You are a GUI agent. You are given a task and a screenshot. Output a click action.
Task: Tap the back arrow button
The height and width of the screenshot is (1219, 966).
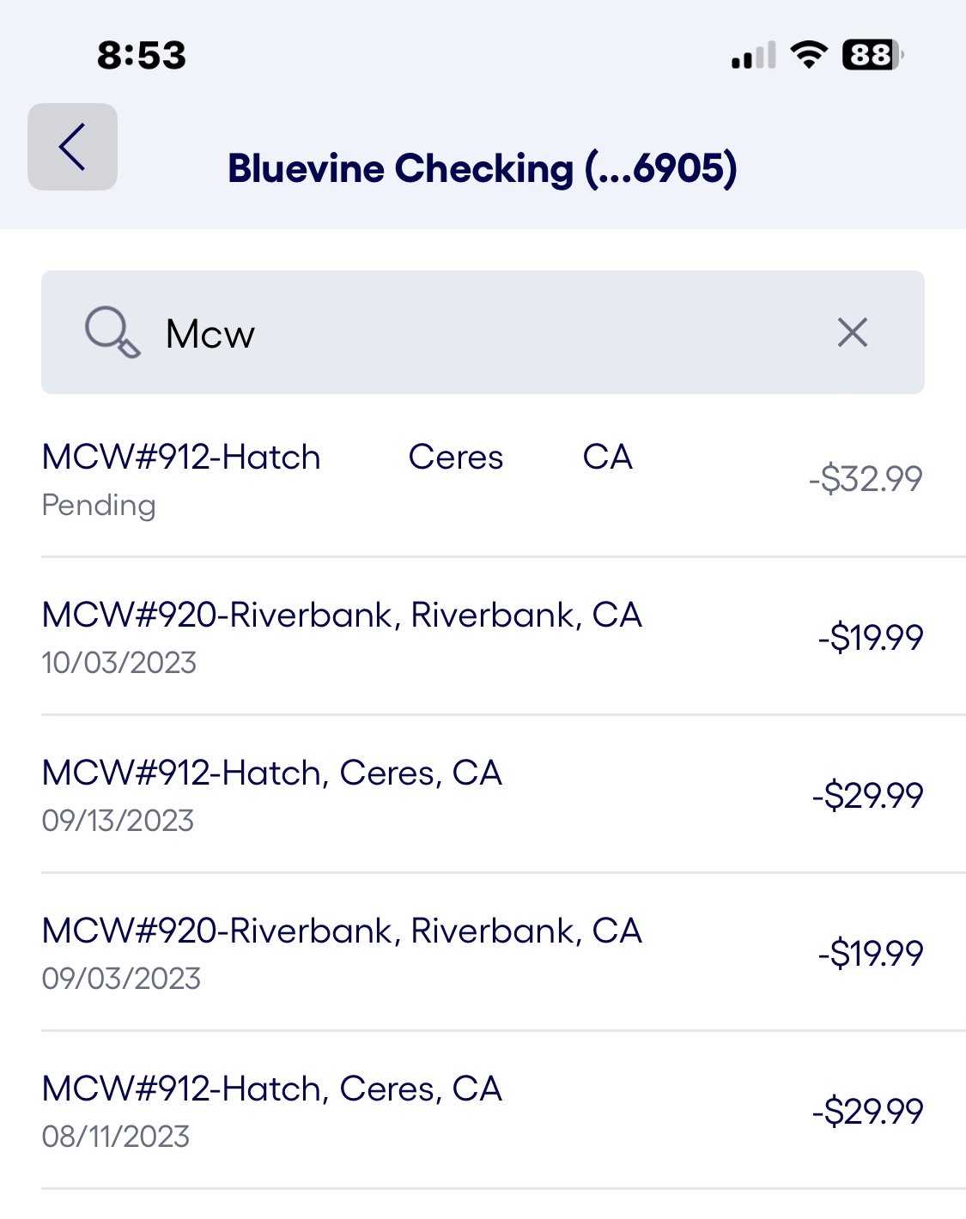tap(72, 147)
